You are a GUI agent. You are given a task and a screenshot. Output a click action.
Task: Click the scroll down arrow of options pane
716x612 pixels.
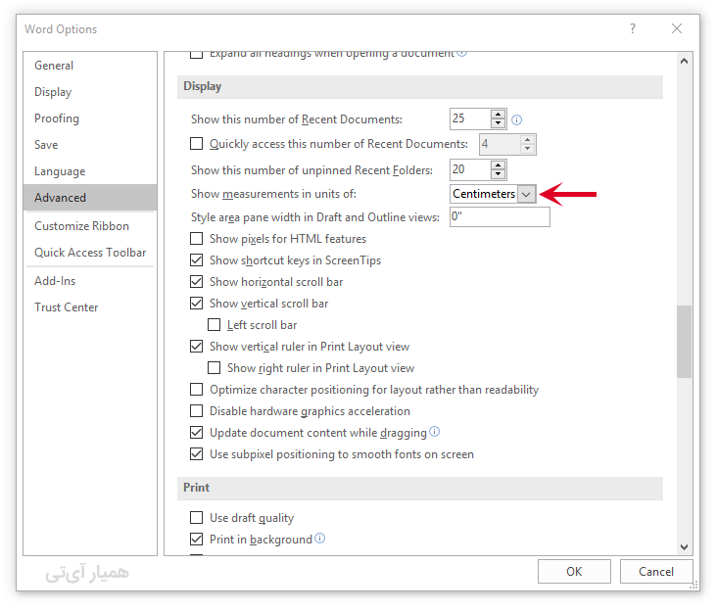[684, 546]
